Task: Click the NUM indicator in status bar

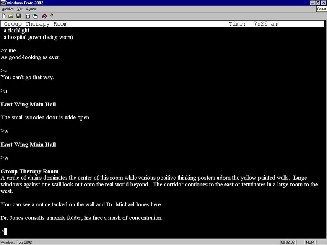Action: click(x=310, y=242)
